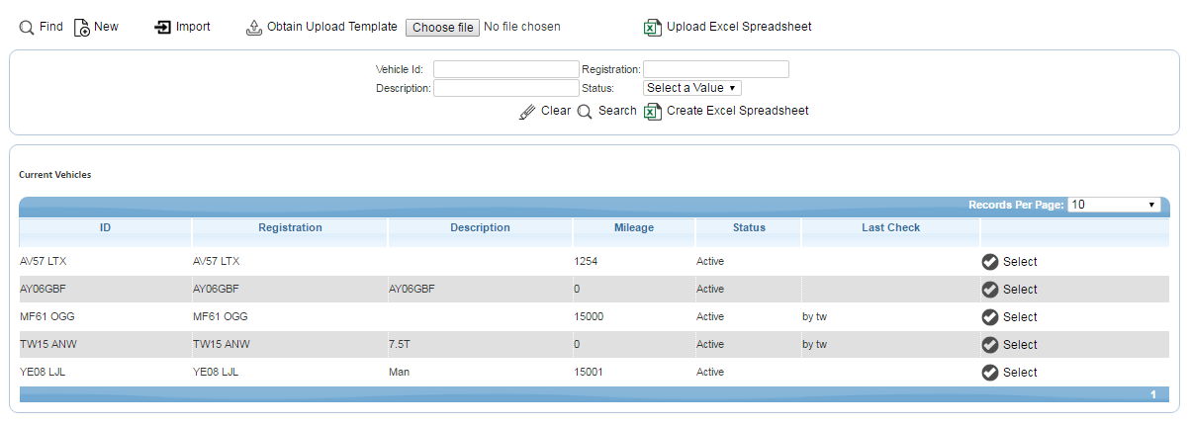Click the 'No file chosen' text
Screen dimensions: 1190x426
522,27
